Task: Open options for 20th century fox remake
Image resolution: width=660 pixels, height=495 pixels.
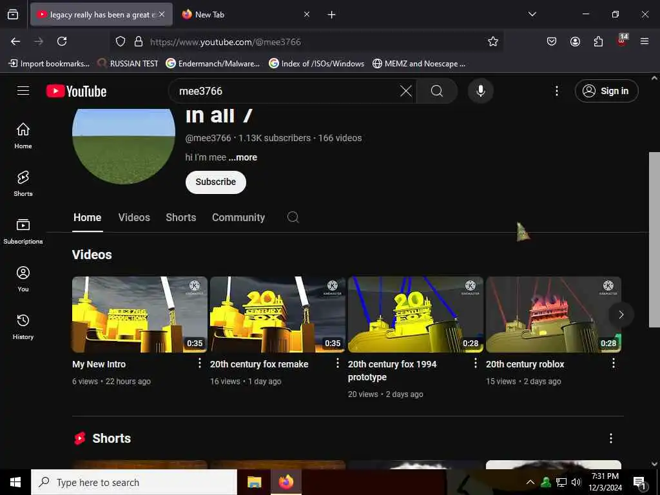Action: (x=337, y=364)
